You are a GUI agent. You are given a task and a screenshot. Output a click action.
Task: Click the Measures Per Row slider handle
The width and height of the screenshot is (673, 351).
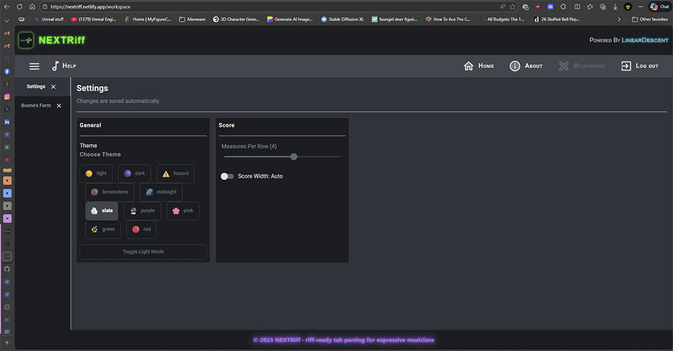pos(294,156)
